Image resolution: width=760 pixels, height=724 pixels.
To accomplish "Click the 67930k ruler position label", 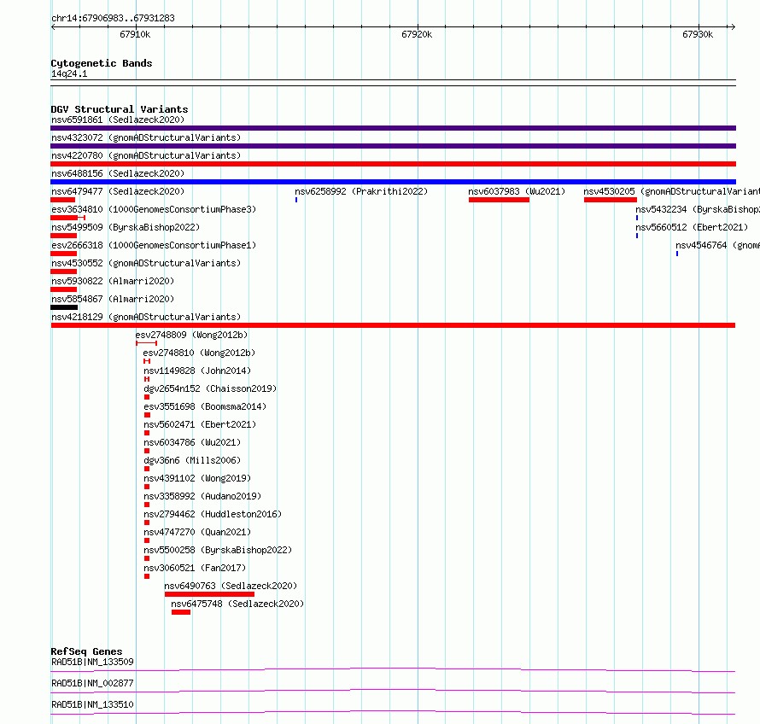I will pos(698,34).
